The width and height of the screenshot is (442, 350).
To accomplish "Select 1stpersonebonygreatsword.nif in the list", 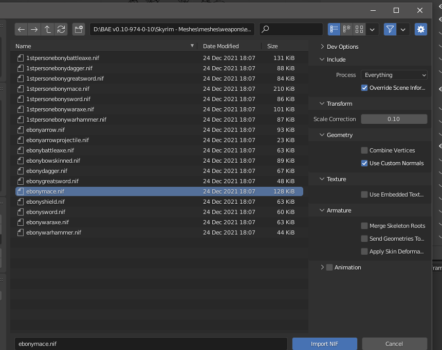I will coord(159,79).
